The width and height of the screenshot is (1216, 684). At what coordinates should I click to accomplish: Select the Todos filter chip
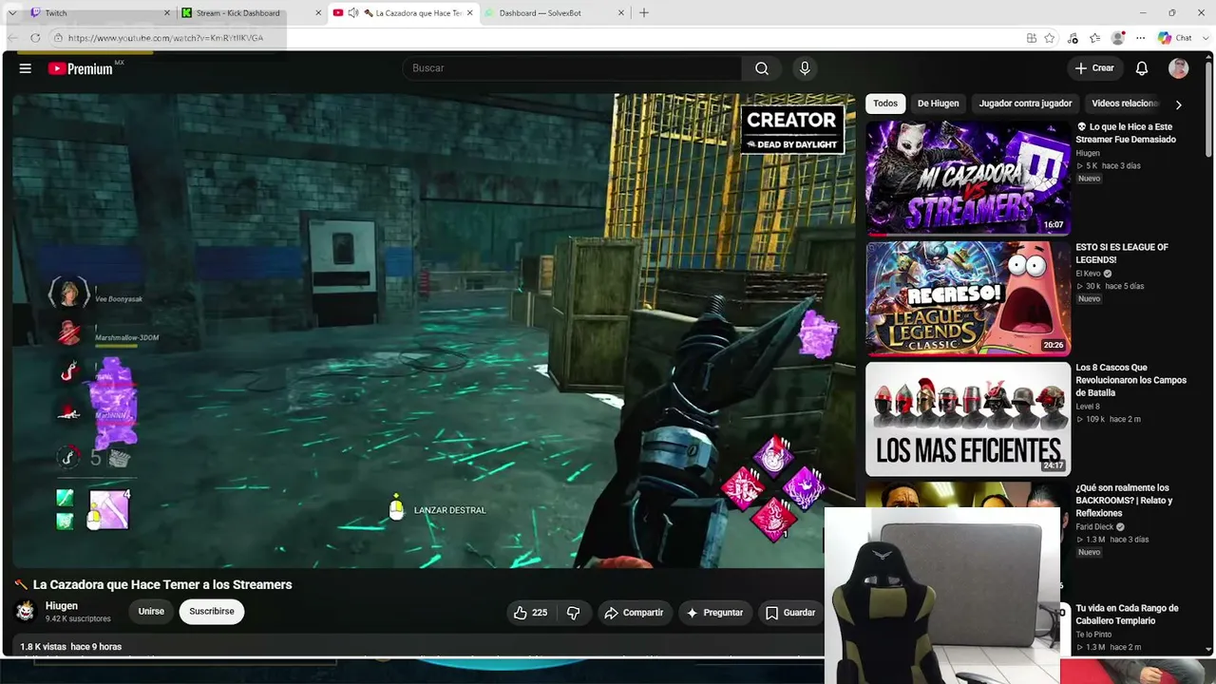(x=885, y=104)
